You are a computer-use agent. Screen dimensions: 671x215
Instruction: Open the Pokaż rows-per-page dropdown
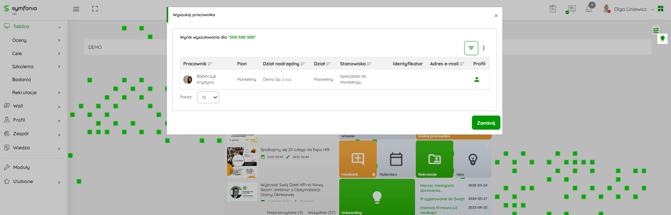(x=208, y=97)
